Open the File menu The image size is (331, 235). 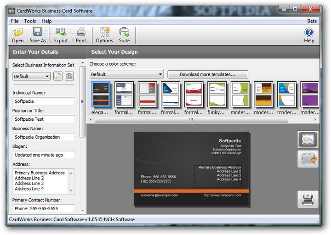tap(15, 21)
